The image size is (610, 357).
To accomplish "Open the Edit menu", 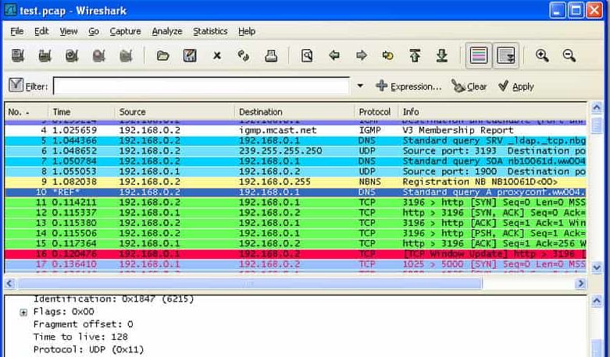I will (x=41, y=31).
